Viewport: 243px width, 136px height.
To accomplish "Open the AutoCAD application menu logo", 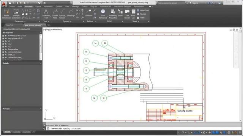I will (x=4, y=4).
